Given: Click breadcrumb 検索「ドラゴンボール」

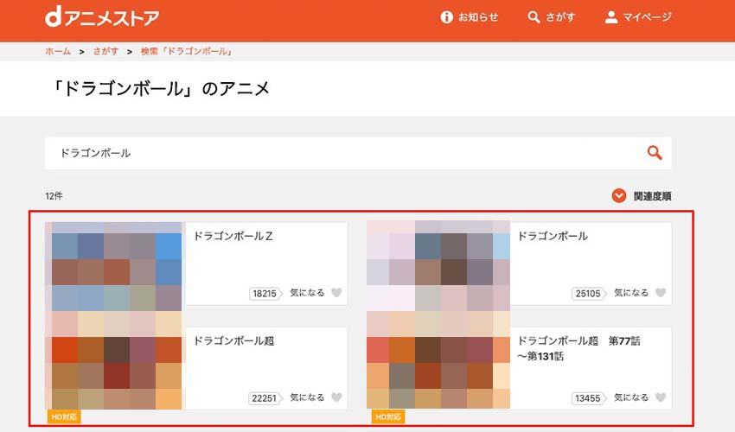Looking at the screenshot, I should [x=187, y=51].
